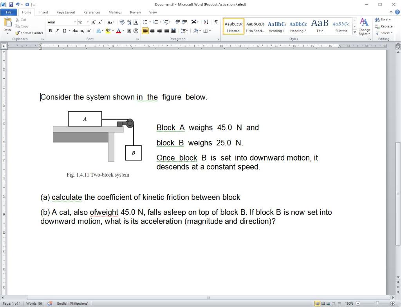Apply subscript formatting
Screen dimensions: 401x307
pyautogui.click(x=81, y=31)
